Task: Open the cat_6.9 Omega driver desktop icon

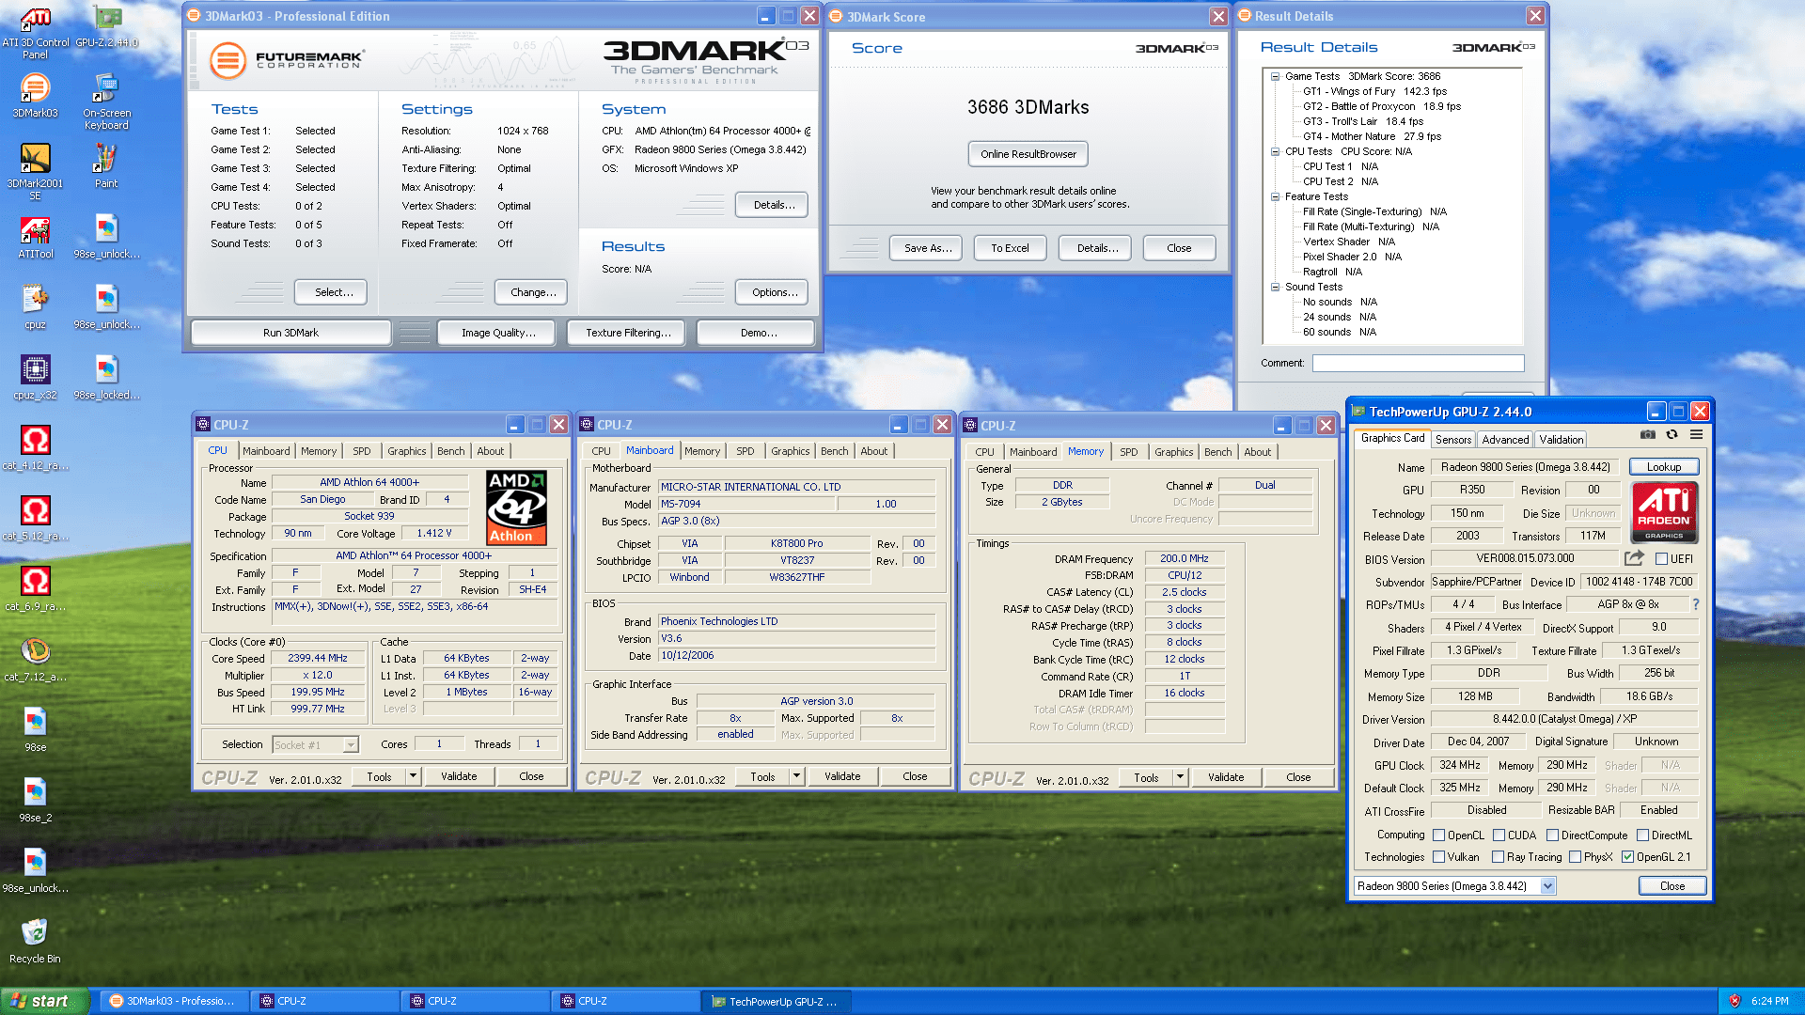Action: 36,589
